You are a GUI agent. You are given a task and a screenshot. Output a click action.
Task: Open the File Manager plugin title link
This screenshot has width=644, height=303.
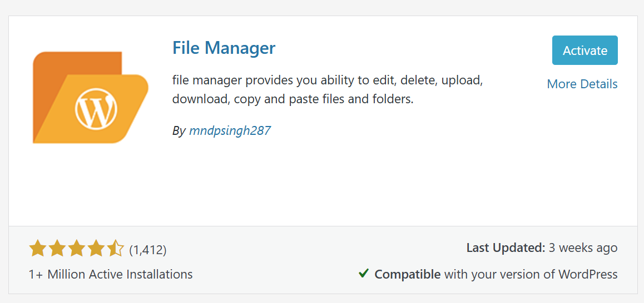(224, 48)
